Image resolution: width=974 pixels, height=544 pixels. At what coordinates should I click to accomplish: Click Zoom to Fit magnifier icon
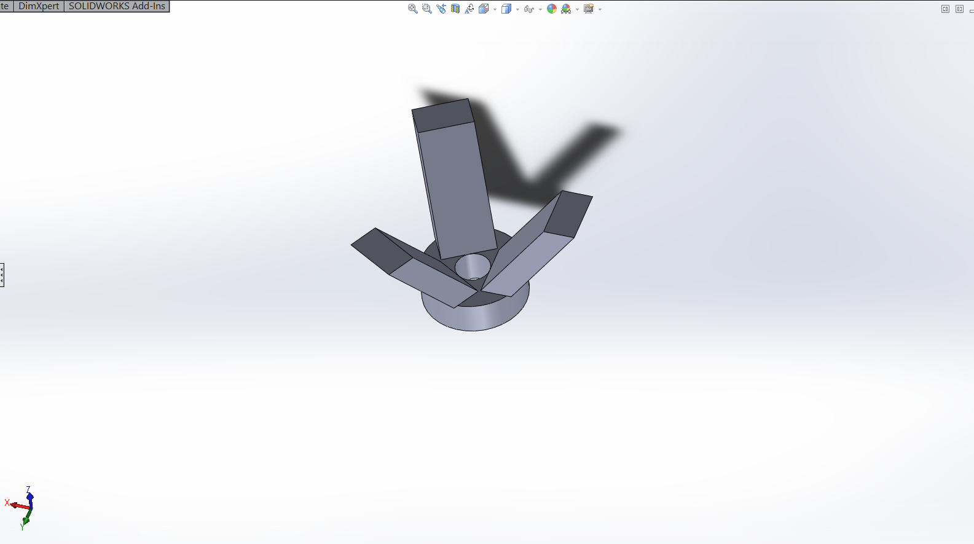413,9
